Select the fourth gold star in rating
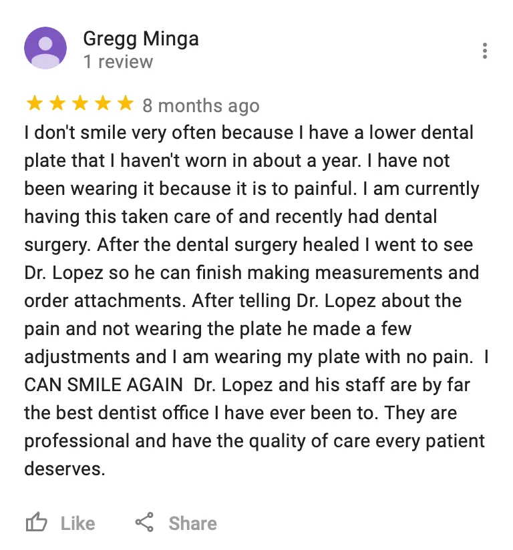513x550 pixels. point(103,103)
